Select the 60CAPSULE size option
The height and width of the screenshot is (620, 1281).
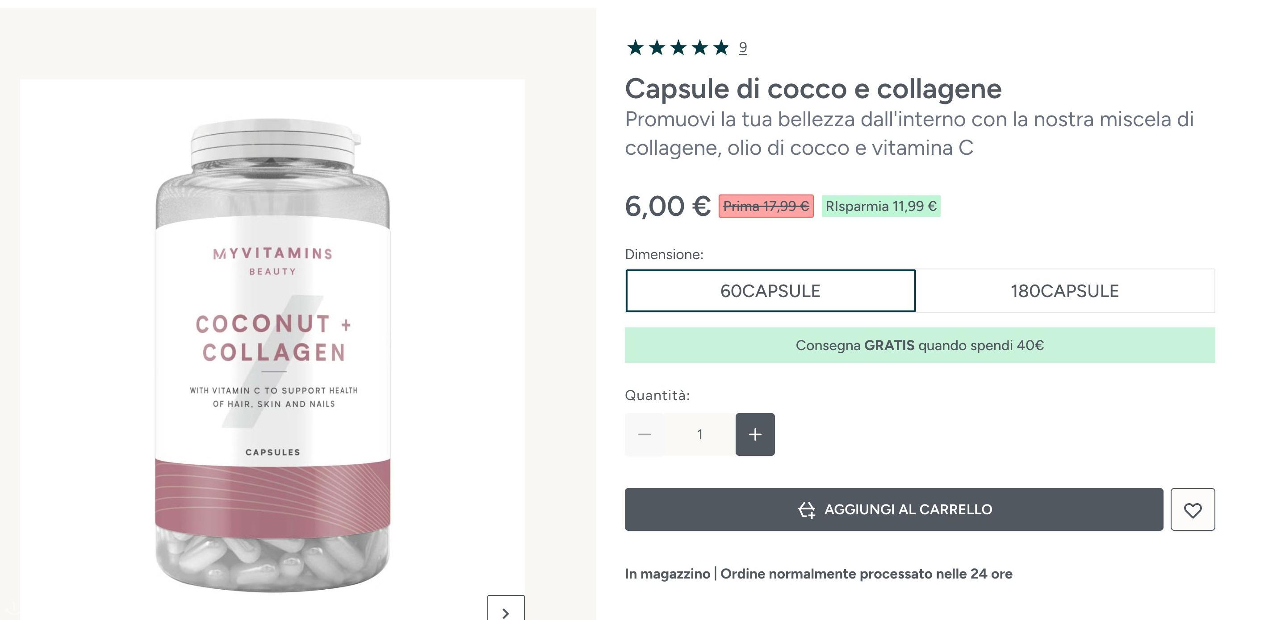point(770,291)
